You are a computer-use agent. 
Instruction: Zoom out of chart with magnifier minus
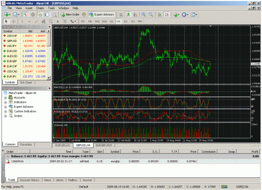point(151,15)
